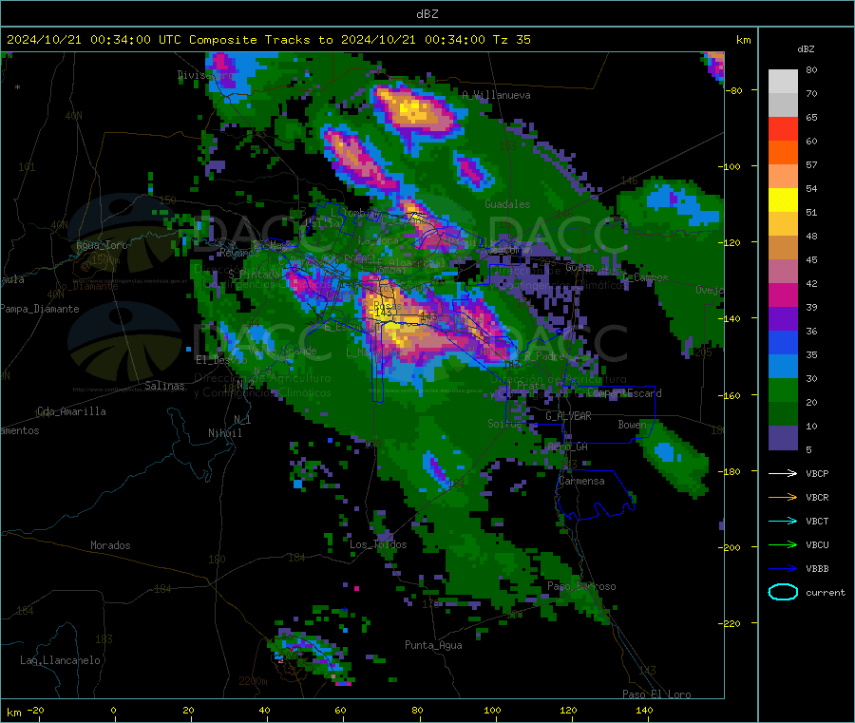This screenshot has width=855, height=723.
Task: Click the white VBCP arrow in legend
Action: point(783,473)
